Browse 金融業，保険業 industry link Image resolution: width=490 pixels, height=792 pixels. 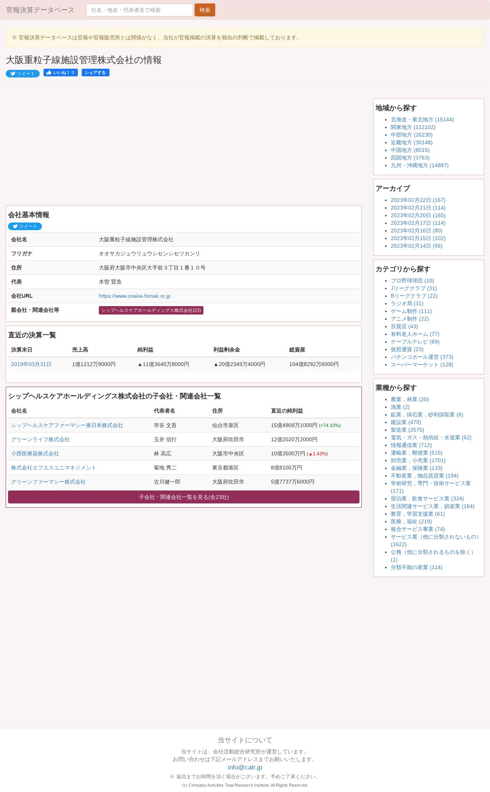click(x=416, y=468)
